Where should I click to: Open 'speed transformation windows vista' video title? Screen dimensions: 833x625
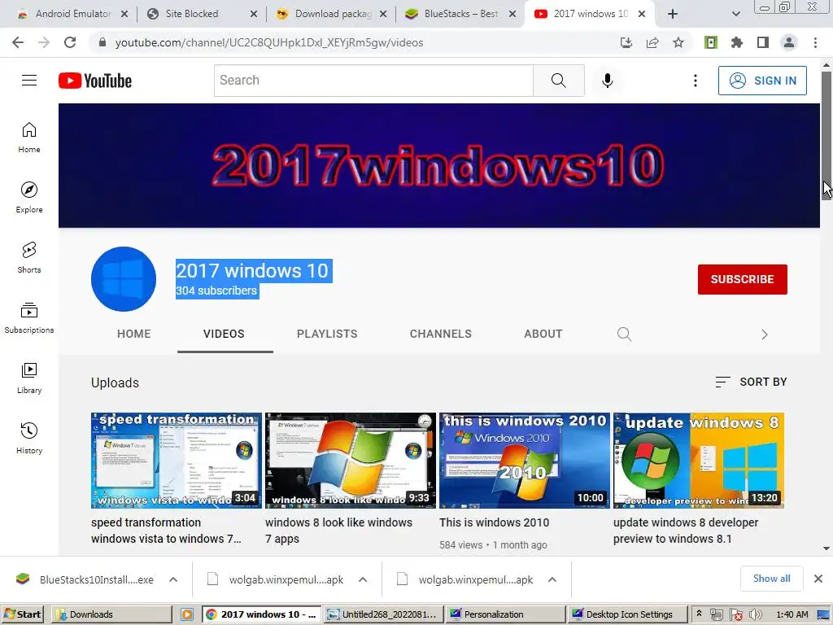166,531
